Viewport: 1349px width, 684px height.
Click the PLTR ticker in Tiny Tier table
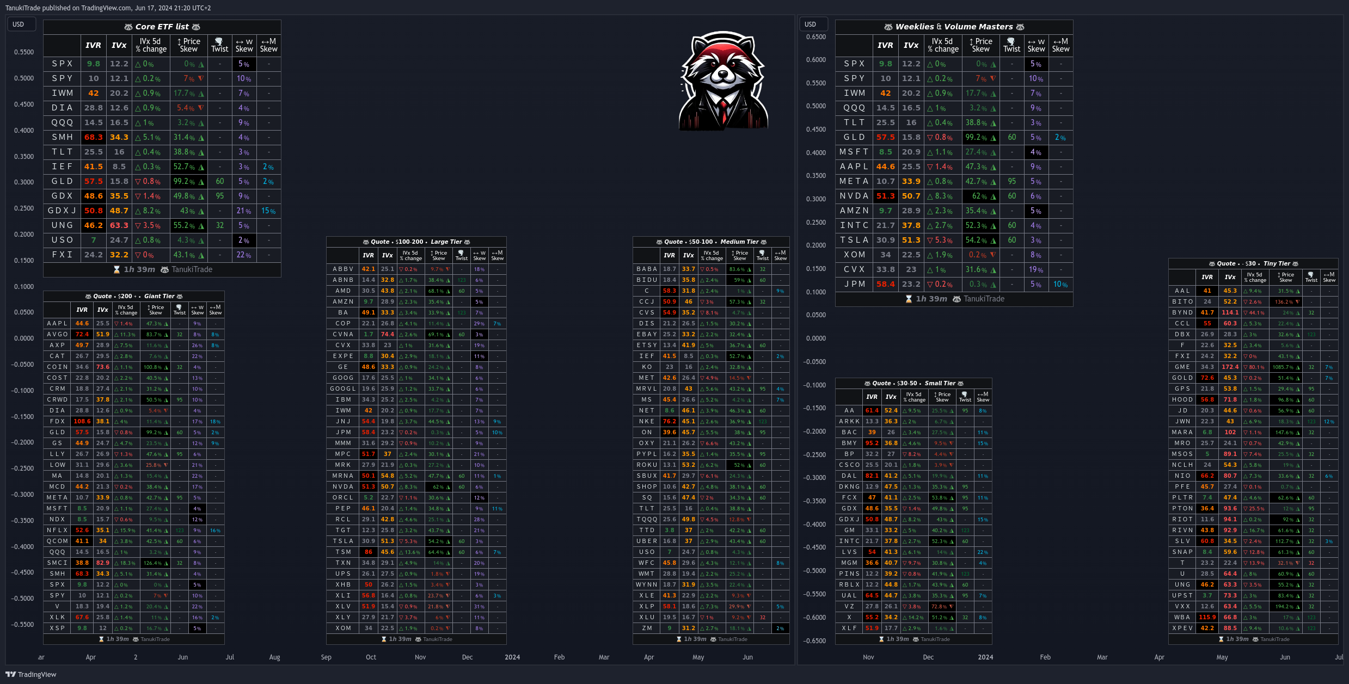coord(1182,497)
